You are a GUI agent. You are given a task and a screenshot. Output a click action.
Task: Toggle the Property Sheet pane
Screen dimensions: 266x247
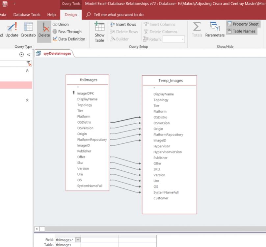(243, 24)
